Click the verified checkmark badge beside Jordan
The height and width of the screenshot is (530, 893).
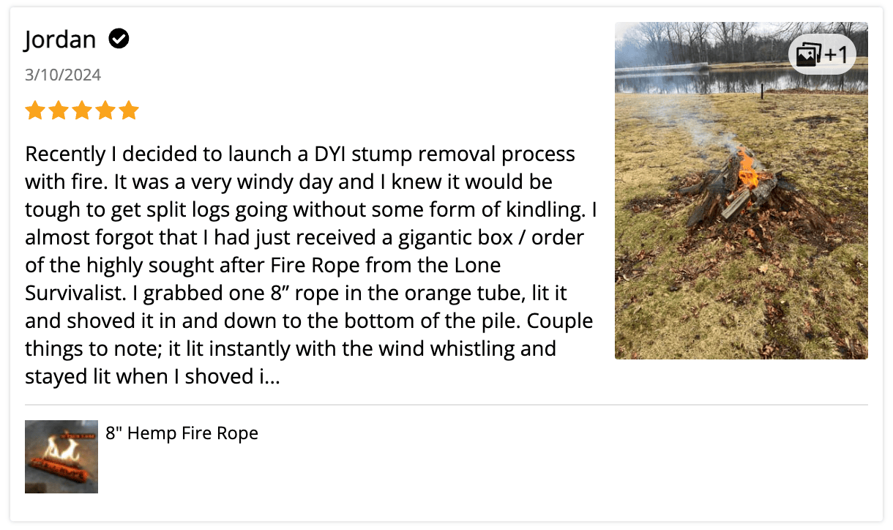pyautogui.click(x=119, y=39)
